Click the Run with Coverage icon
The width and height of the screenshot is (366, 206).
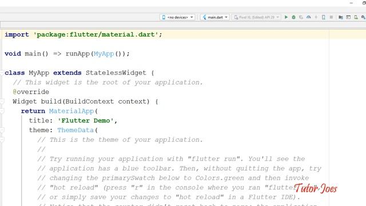tap(301, 17)
